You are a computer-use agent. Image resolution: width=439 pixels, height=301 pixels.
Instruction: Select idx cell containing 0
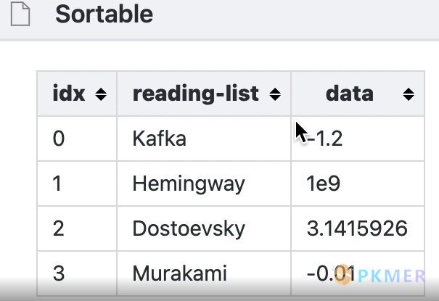[x=77, y=139]
